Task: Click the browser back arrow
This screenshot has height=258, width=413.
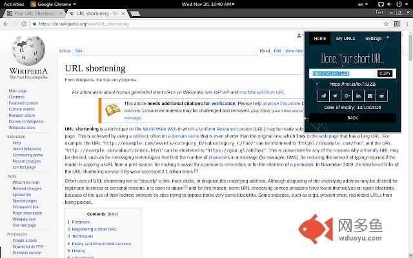Action: pyautogui.click(x=6, y=24)
